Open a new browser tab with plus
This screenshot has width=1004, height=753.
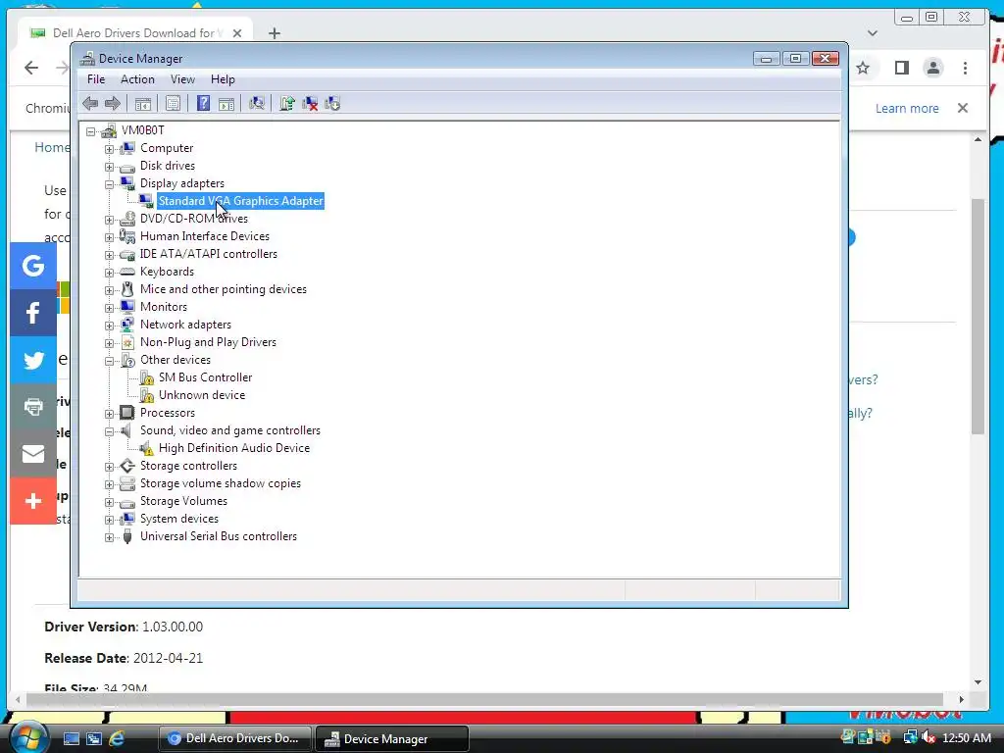275,33
